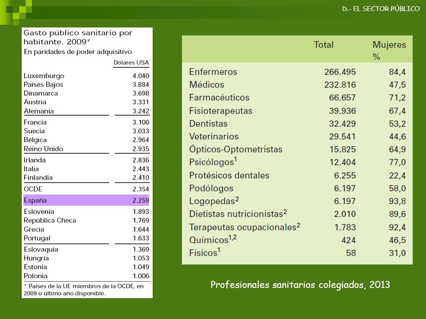Click the 'Italia' row label

pyautogui.click(x=31, y=169)
